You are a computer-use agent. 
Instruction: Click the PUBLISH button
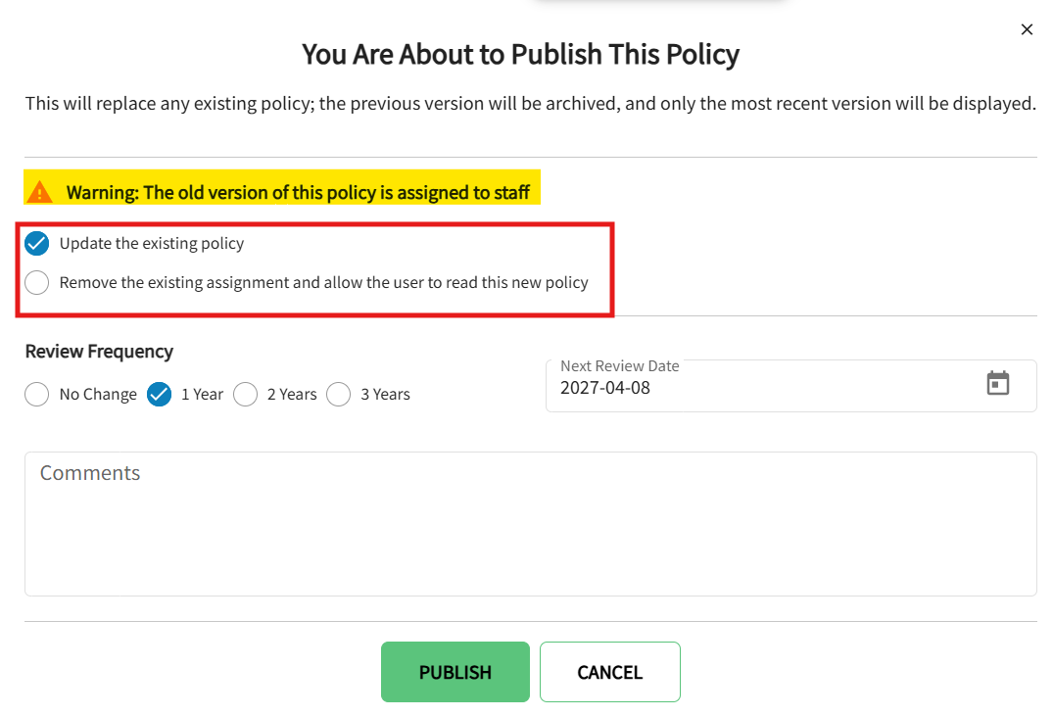(x=455, y=672)
